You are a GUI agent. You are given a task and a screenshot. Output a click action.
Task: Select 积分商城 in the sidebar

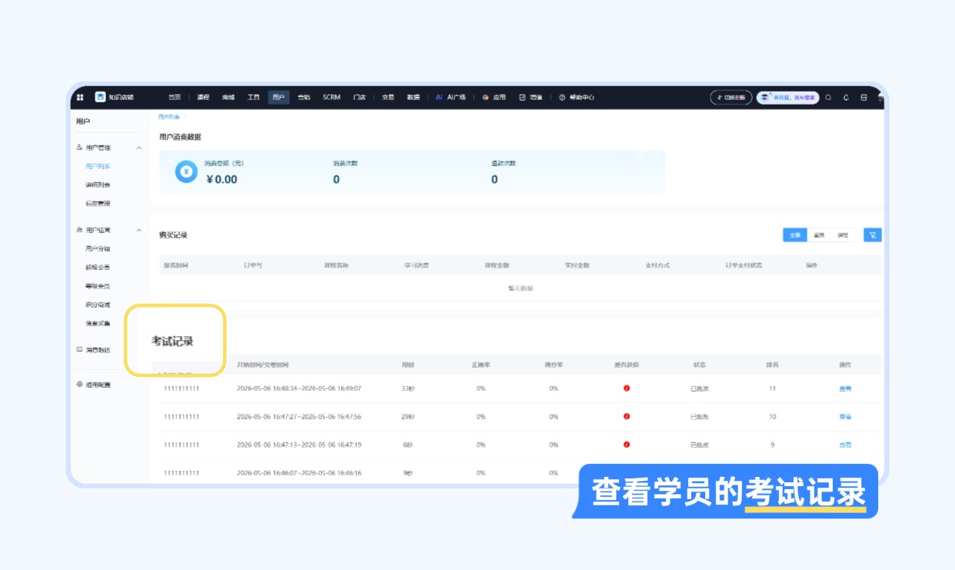pos(98,305)
